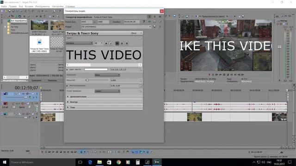Save snapshot to file icon in preview
Image resolution: width=296 pixels, height=166 pixels.
[x=243, y=17]
